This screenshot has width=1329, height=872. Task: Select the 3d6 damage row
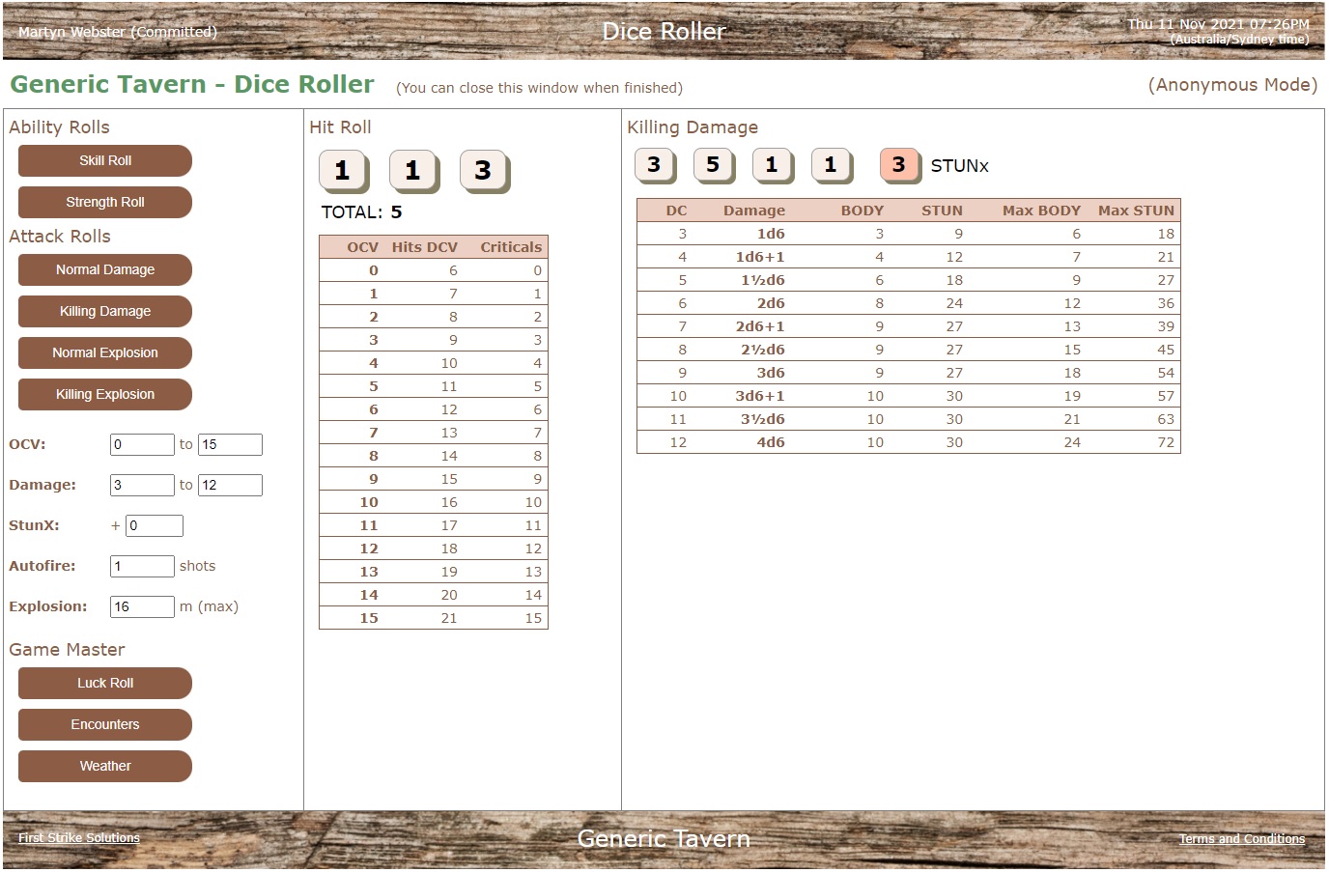point(909,373)
